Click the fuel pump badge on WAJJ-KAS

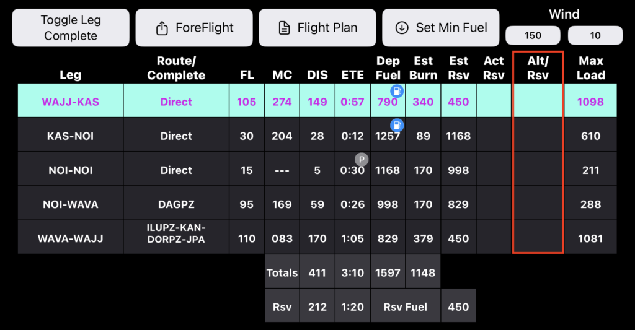click(x=397, y=91)
